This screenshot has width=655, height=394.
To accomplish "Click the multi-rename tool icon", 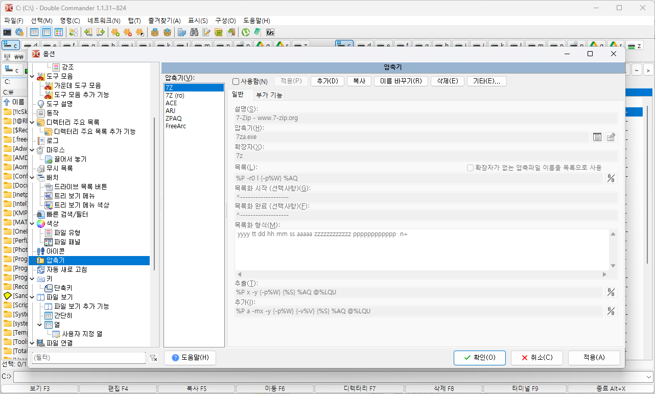I will (x=206, y=32).
